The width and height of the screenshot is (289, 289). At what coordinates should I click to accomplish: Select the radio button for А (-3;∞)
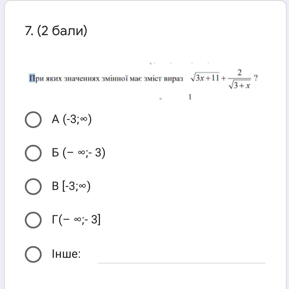click(33, 120)
